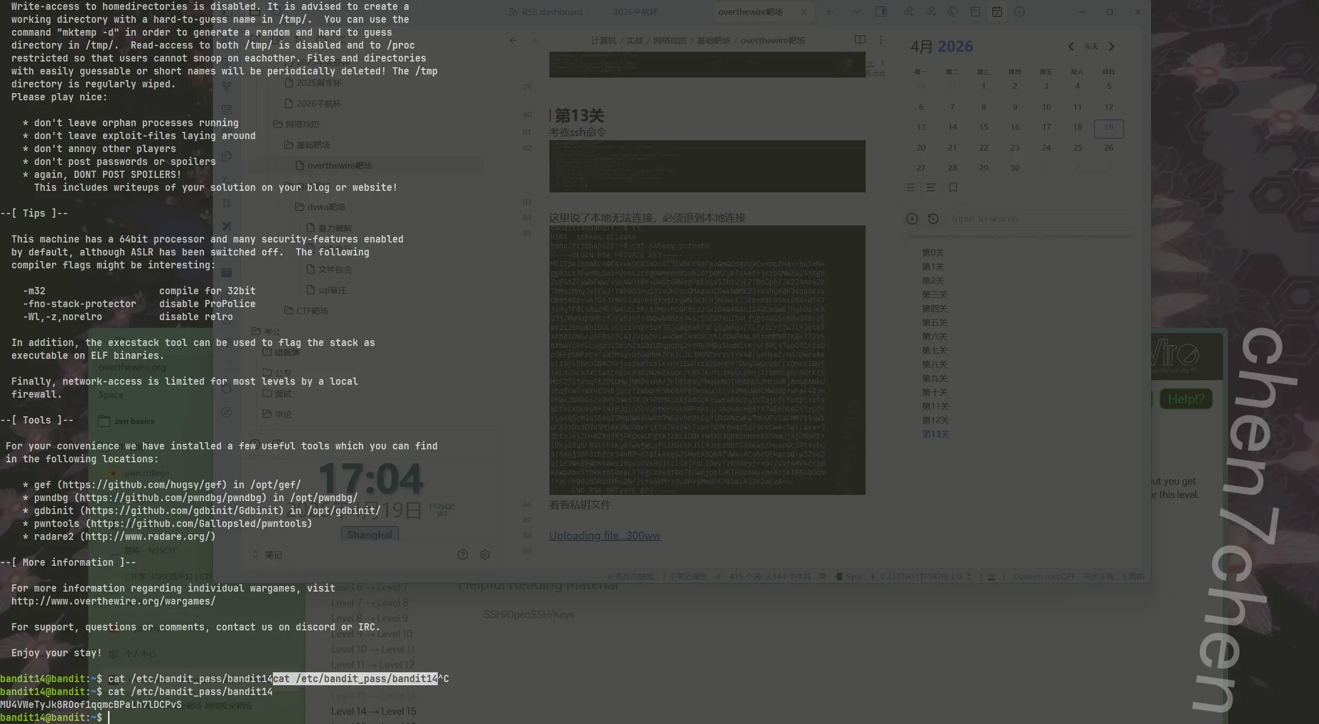Click the Help!? button in browser
Image resolution: width=1319 pixels, height=724 pixels.
(1186, 399)
